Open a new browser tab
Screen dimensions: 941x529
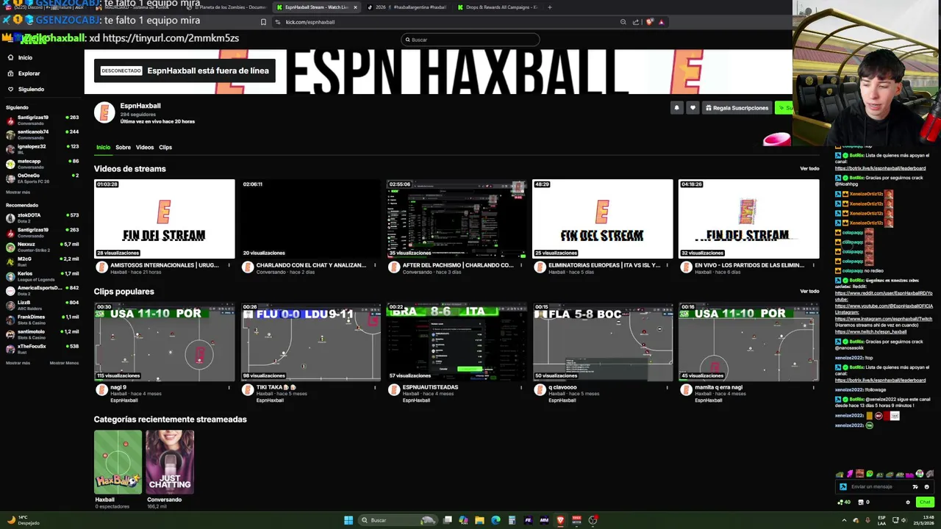[x=549, y=7]
